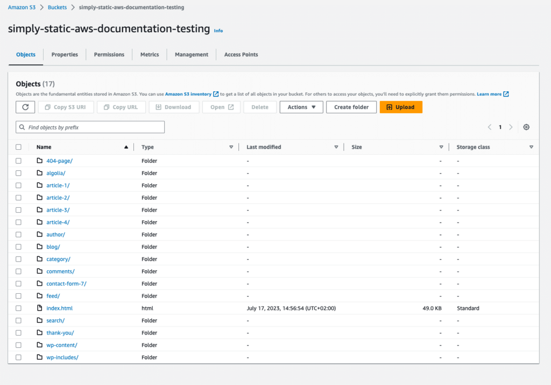Sort by Size column arrow
The image size is (551, 385).
click(441, 147)
